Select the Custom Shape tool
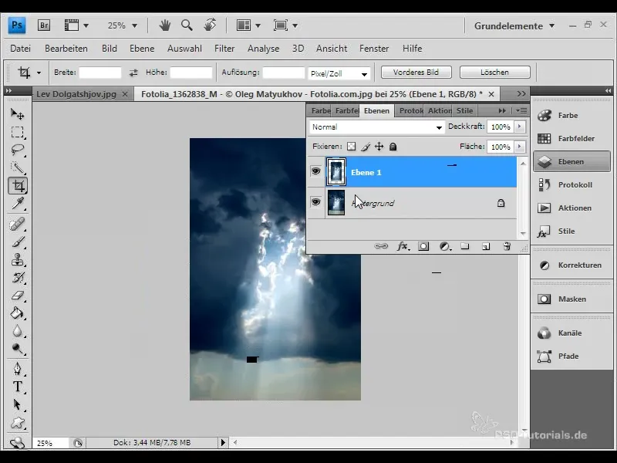Image resolution: width=617 pixels, height=463 pixels. pyautogui.click(x=17, y=423)
